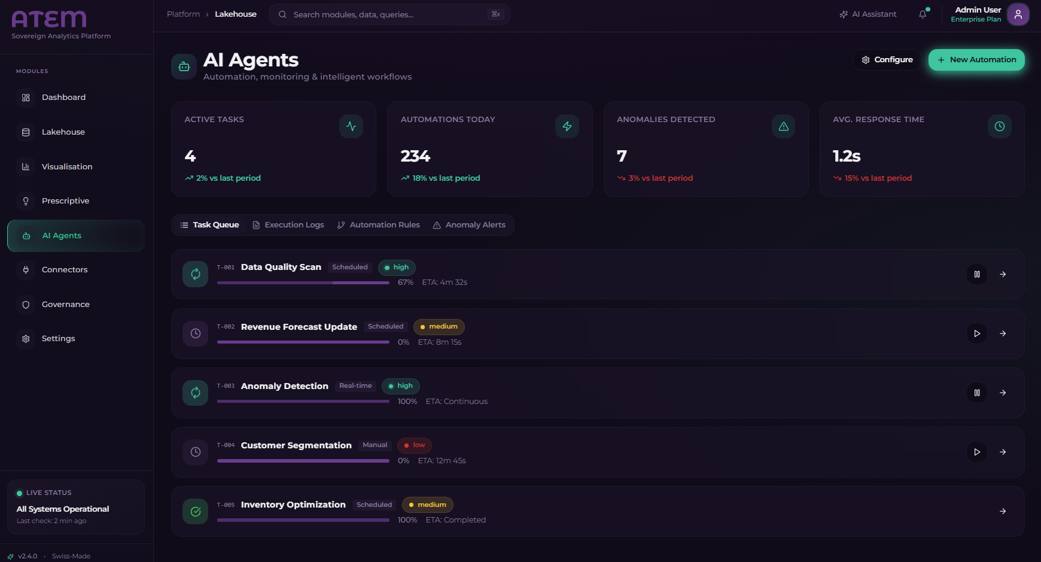The height and width of the screenshot is (562, 1041).
Task: Click the Anomalies Detected warning icon
Action: 783,126
